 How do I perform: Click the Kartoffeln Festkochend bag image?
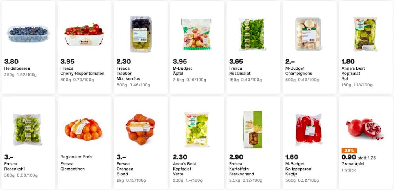253,129
